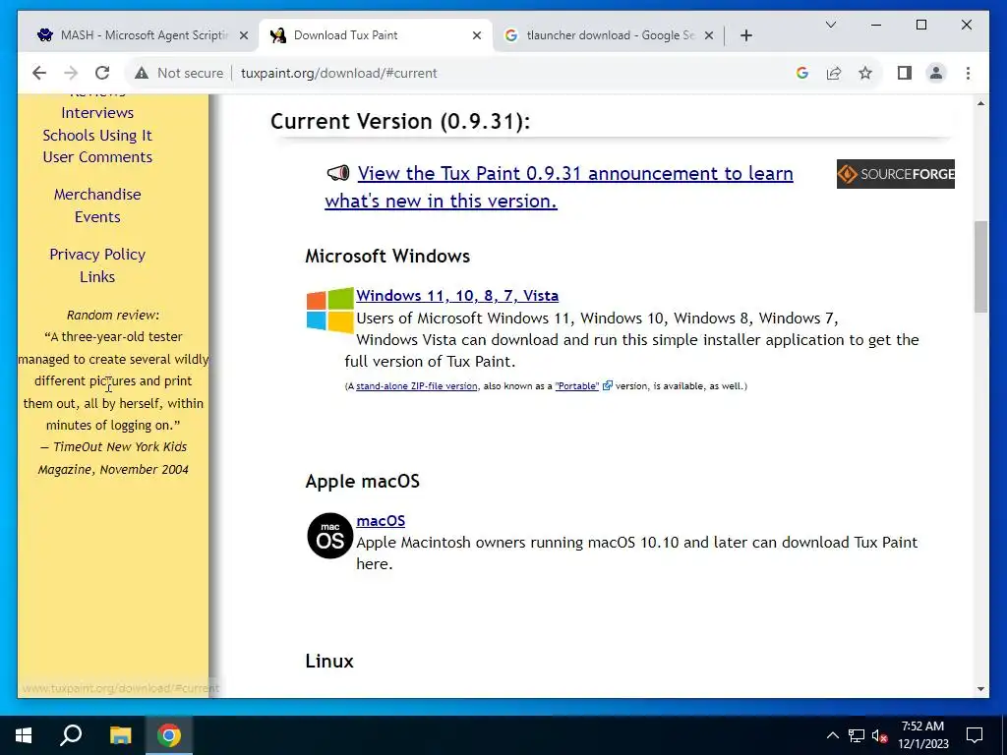
Task: Open Schools Using It sidebar link
Action: click(x=97, y=136)
